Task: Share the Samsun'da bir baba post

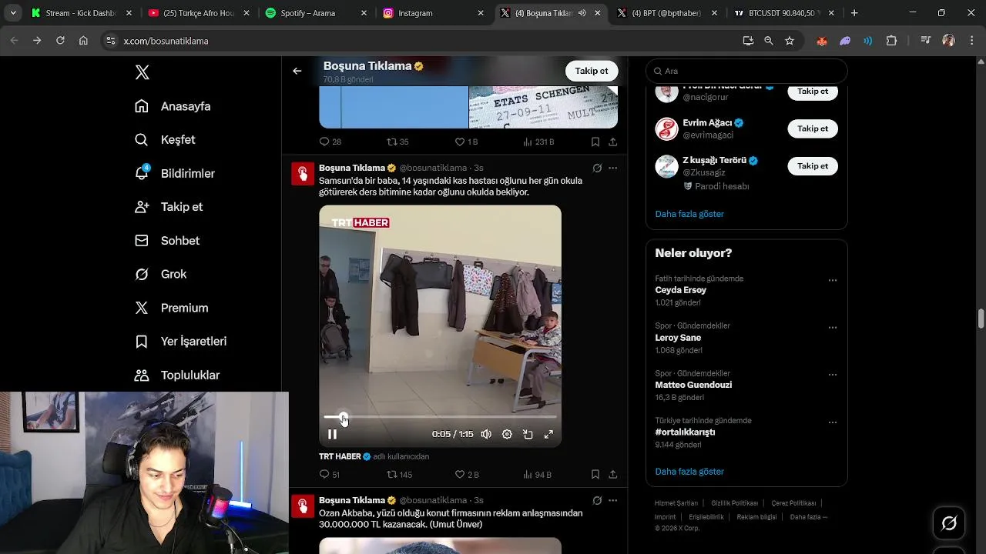Action: [x=612, y=475]
